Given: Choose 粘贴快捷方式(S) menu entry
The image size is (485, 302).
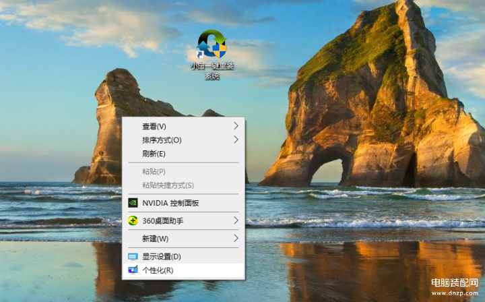Looking at the screenshot, I should coord(183,185).
